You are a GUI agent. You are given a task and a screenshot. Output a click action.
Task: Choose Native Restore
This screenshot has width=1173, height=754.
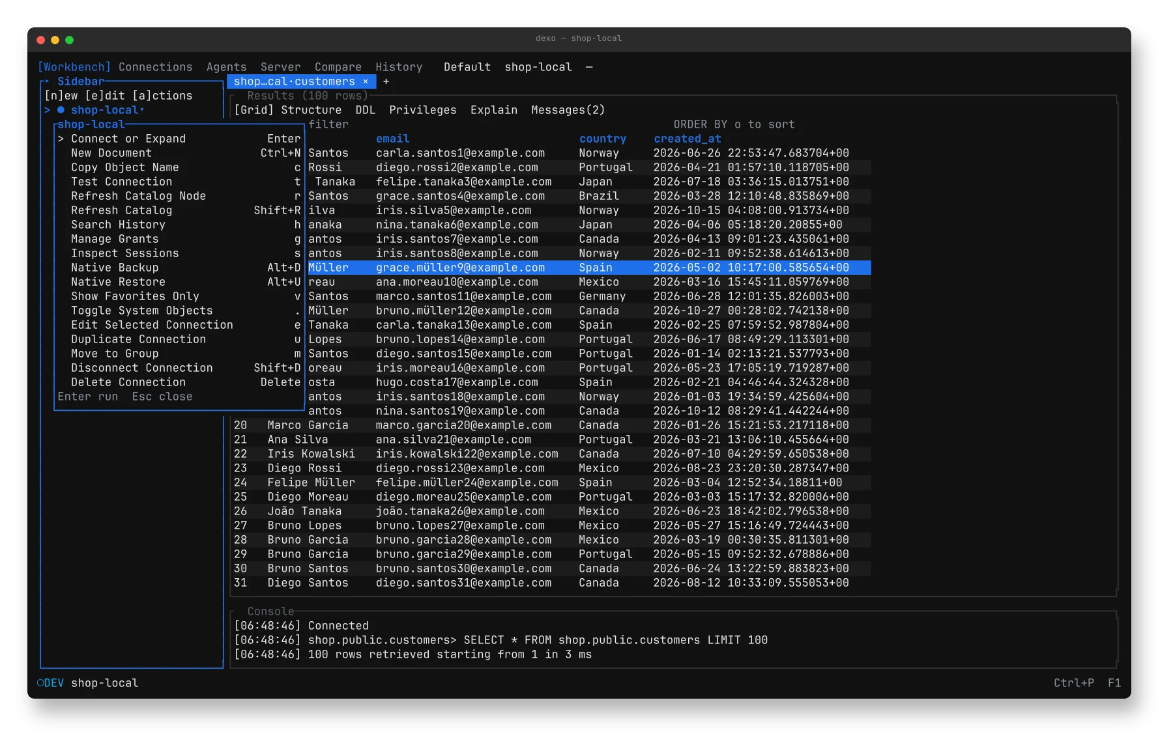click(179, 282)
